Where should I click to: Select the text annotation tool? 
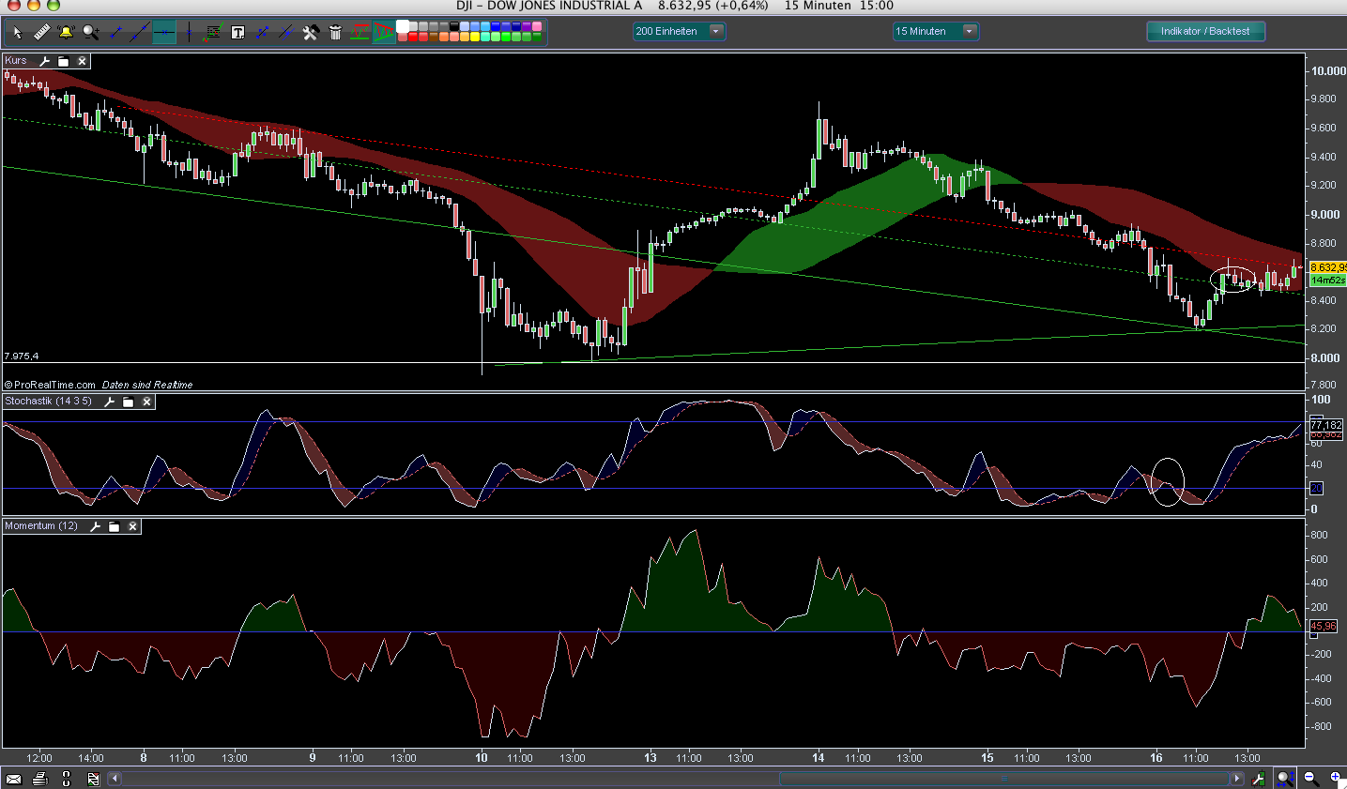coord(237,32)
